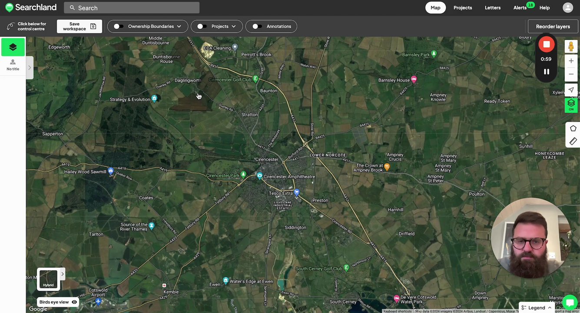Click the ECA Cleaning map pin
Screen dimensions: 580x313
[235, 47]
